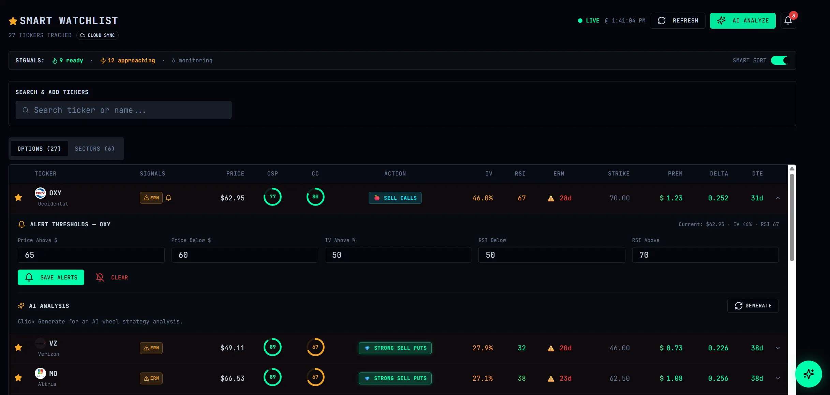Screen dimensions: 830x395
Task: Click the notification bell with badge 3
Action: tap(788, 20)
